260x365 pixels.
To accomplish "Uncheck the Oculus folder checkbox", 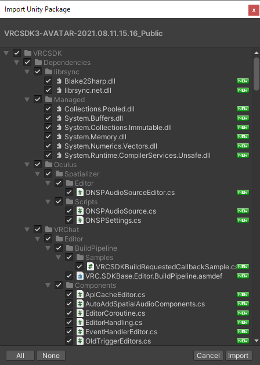I will (38, 164).
